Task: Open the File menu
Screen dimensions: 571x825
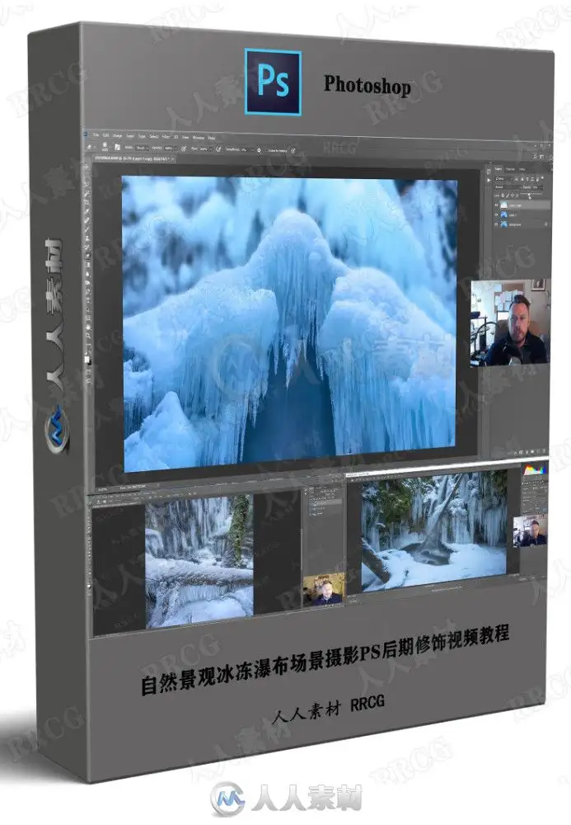Action: pos(96,135)
